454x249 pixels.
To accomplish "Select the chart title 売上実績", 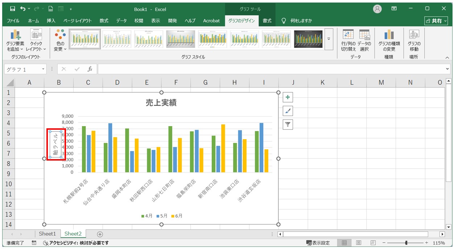I will click(161, 103).
